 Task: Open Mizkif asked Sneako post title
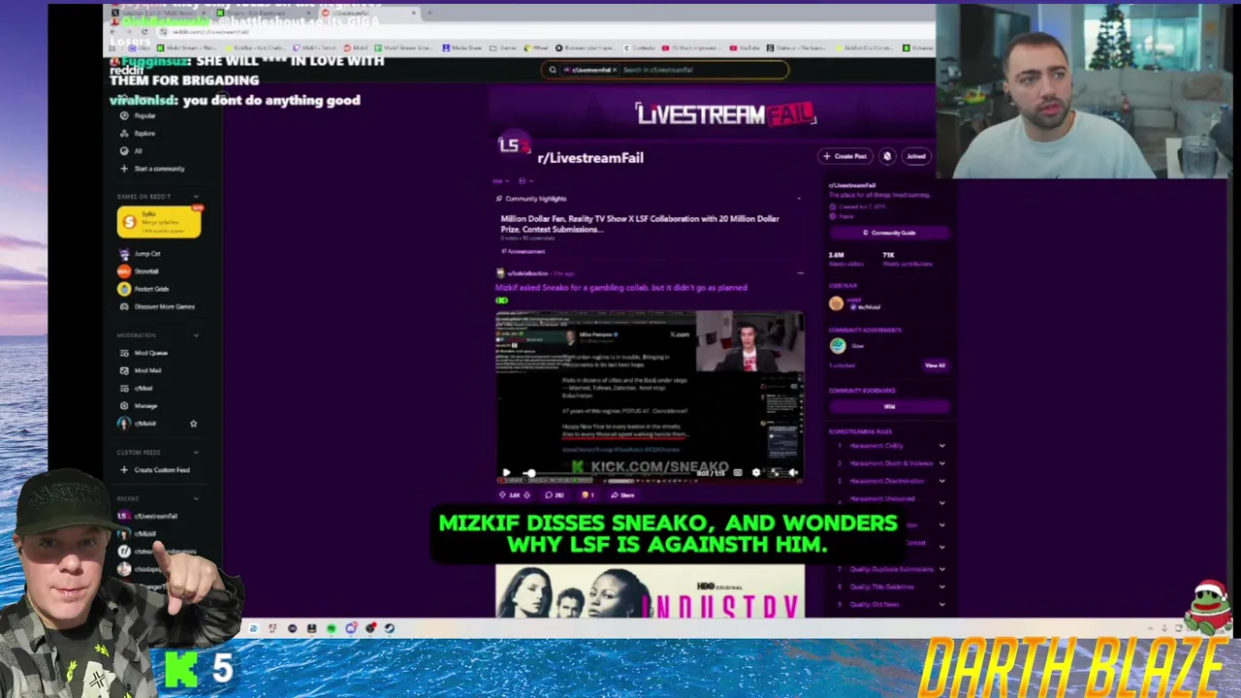(x=621, y=288)
